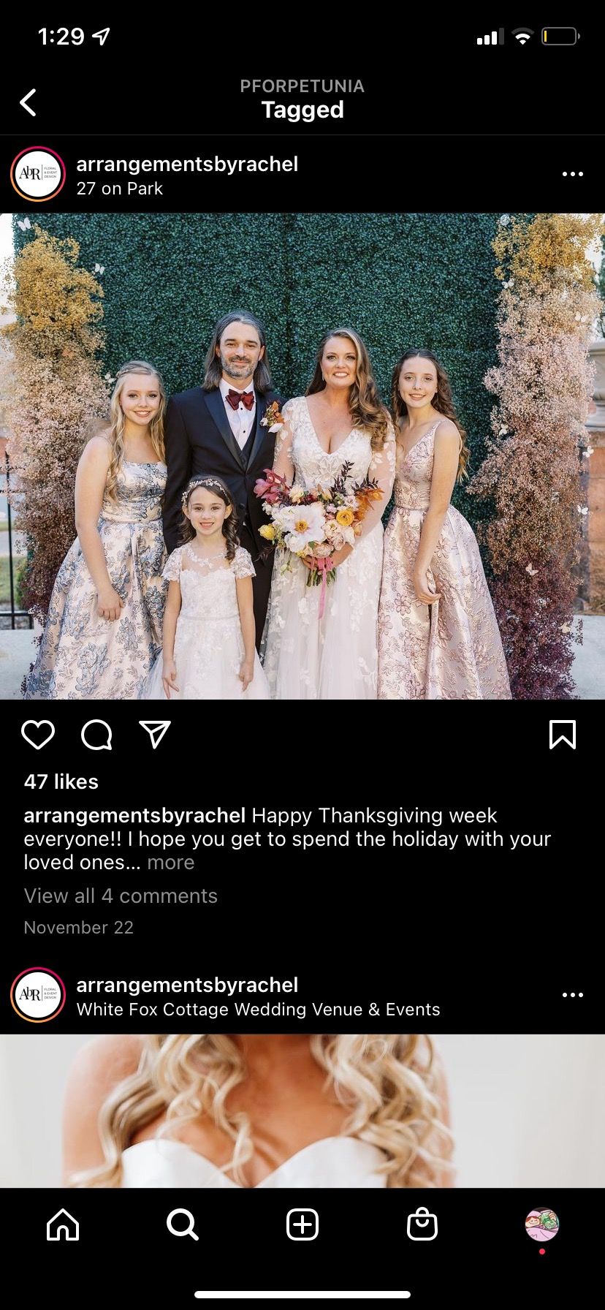
Task: Share the post with the paper plane icon
Action: tap(155, 735)
